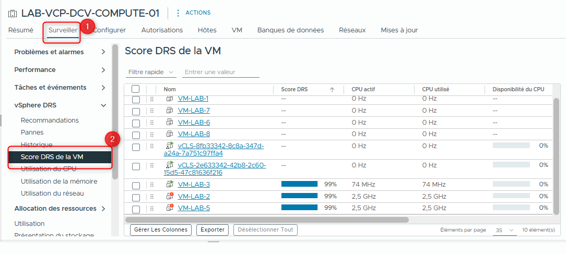
Task: Click the drag handle of VM-LAB-7 row
Action: tap(151, 111)
